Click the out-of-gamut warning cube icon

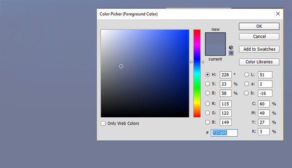(x=231, y=47)
